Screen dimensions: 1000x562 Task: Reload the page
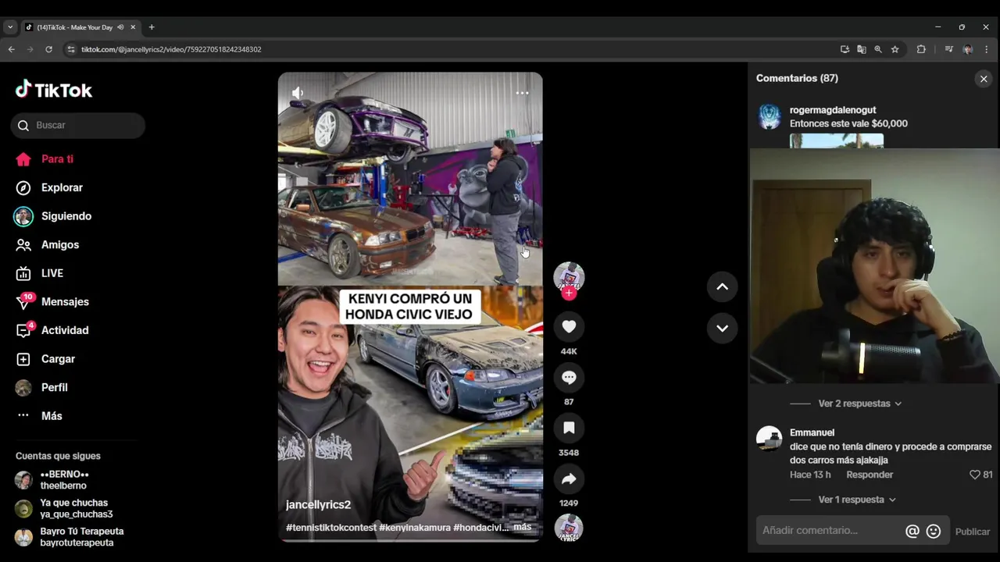tap(48, 49)
